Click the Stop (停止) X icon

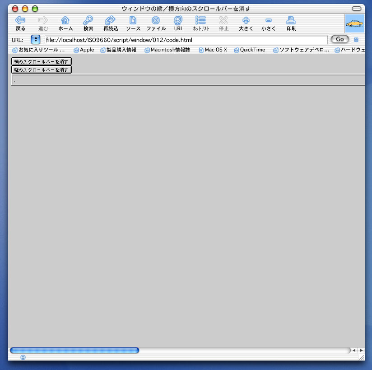tap(223, 20)
